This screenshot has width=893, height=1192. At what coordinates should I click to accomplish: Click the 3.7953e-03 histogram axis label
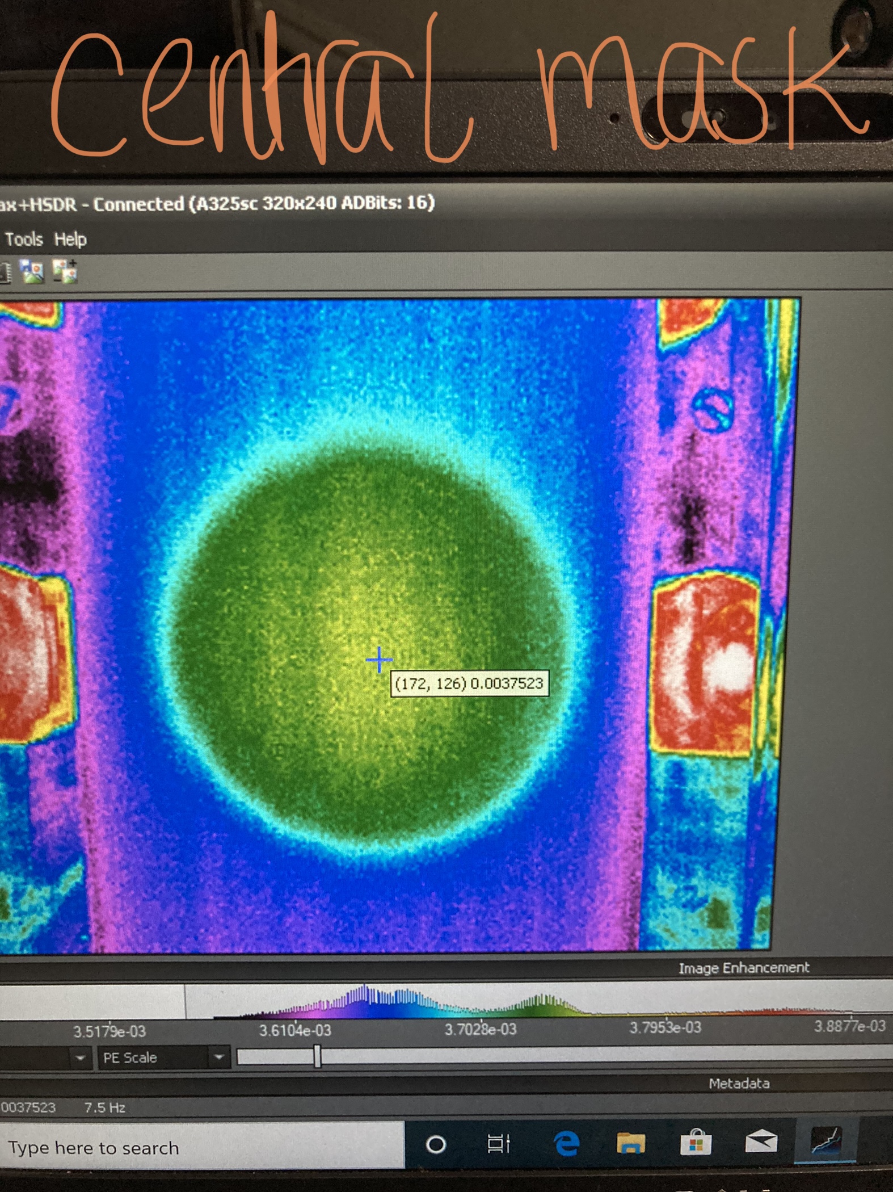pyautogui.click(x=665, y=1027)
